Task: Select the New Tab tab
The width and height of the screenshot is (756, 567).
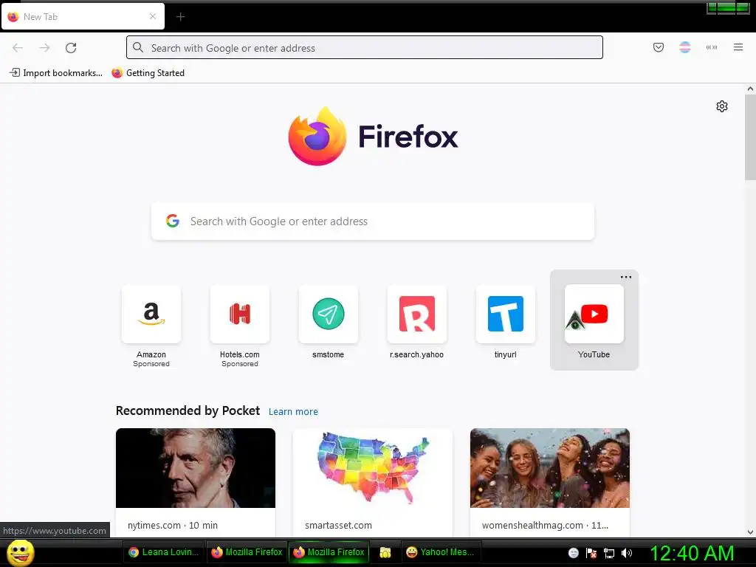Action: 83,16
